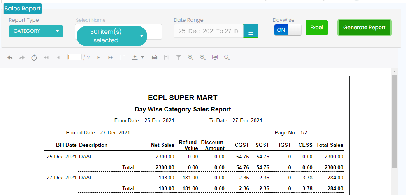This screenshot has width=406, height=195.
Task: Click the vertical scrollbar of report viewer
Action: coord(394,120)
